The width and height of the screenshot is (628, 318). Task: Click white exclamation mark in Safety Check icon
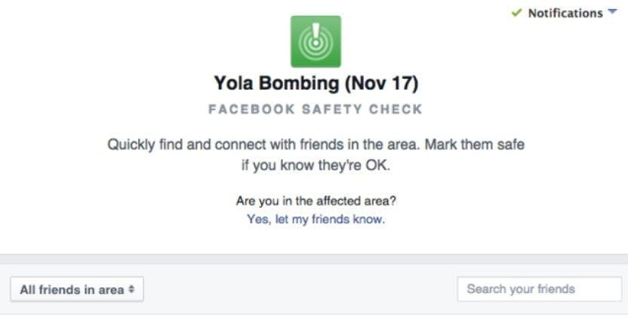click(316, 36)
